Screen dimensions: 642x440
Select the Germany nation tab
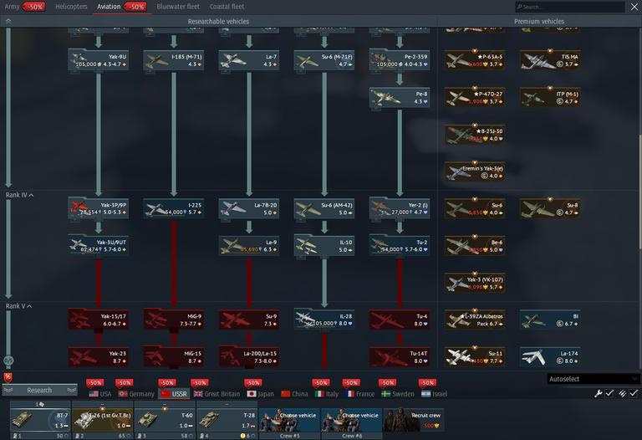(x=136, y=394)
